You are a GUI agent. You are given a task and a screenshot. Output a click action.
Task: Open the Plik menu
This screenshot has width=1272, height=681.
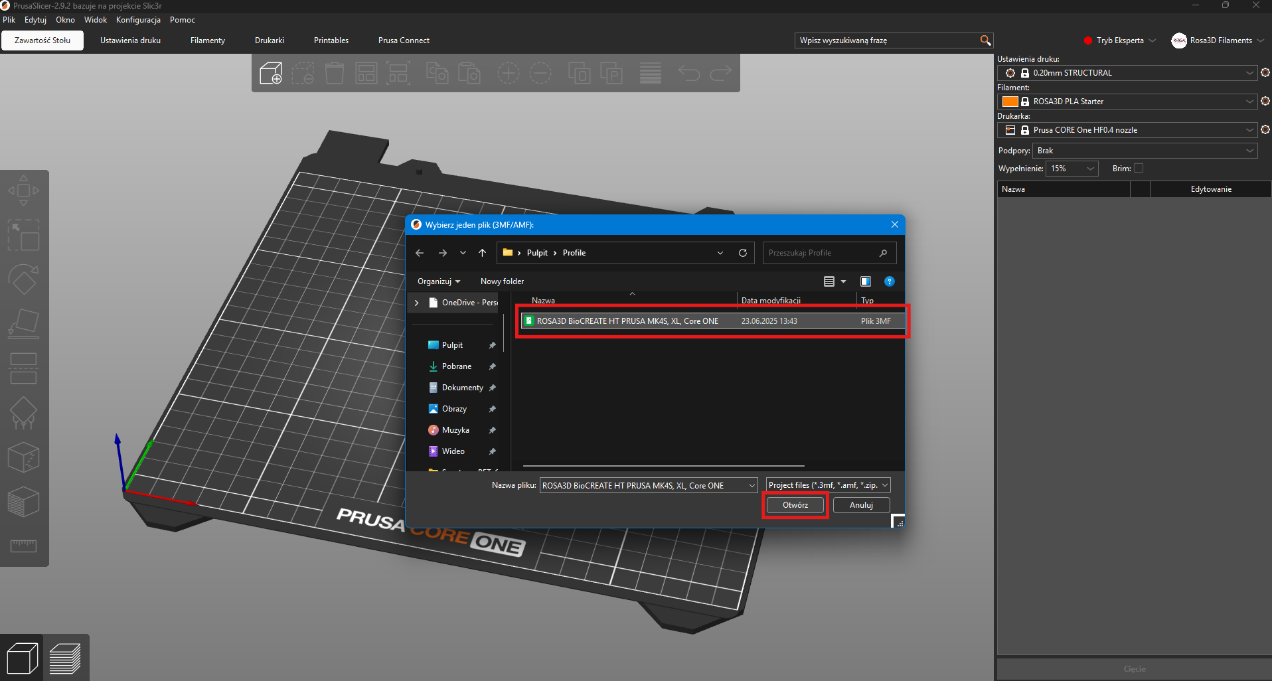point(9,20)
